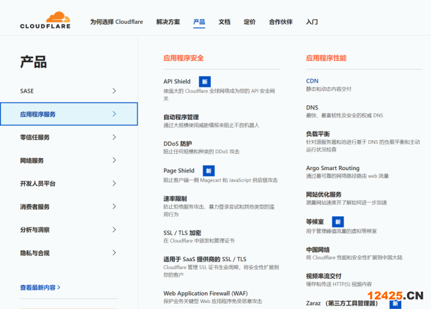Image resolution: width=431 pixels, height=309 pixels.
Task: Expand the 开发人员平台 chevron
Action: point(114,184)
